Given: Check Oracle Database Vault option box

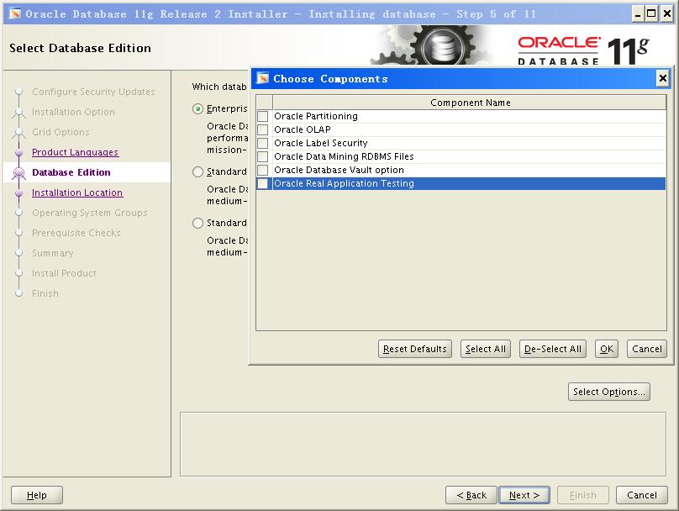Looking at the screenshot, I should tap(263, 170).
